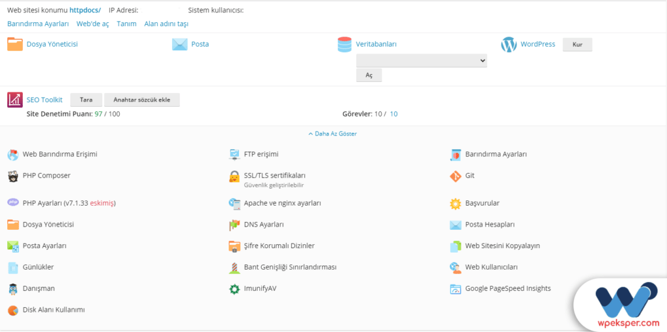Click the Tara button
Image resolution: width=667 pixels, height=332 pixels.
[x=86, y=100]
